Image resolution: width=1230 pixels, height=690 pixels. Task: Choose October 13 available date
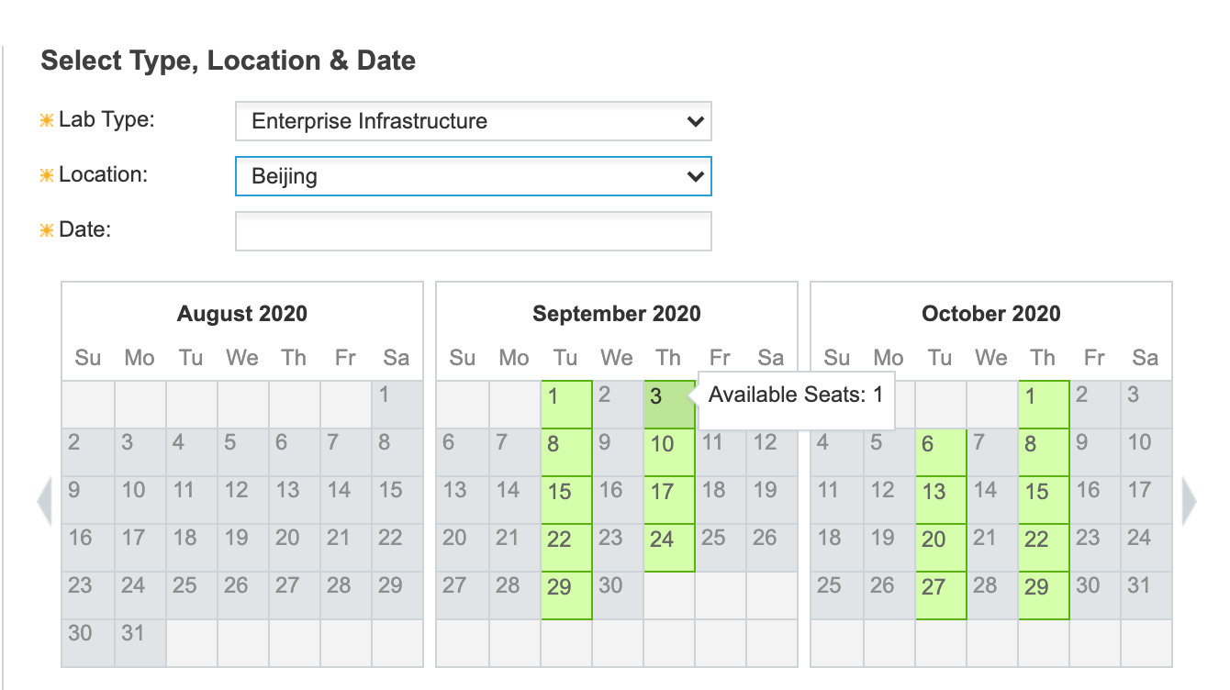(x=941, y=500)
